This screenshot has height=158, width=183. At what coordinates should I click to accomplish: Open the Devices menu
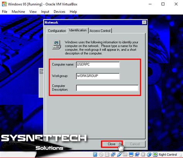pyautogui.click(x=59, y=12)
